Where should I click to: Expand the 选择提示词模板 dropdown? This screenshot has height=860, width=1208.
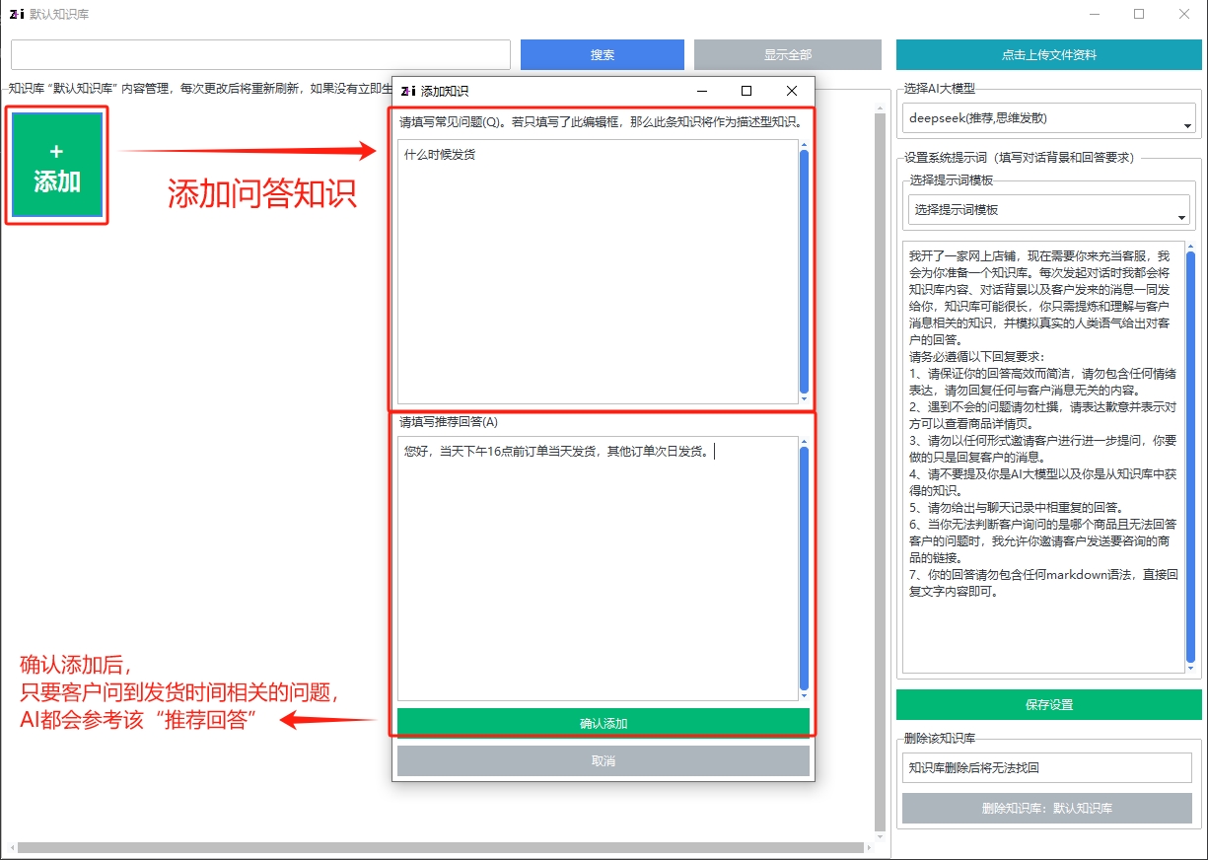pyautogui.click(x=1048, y=210)
